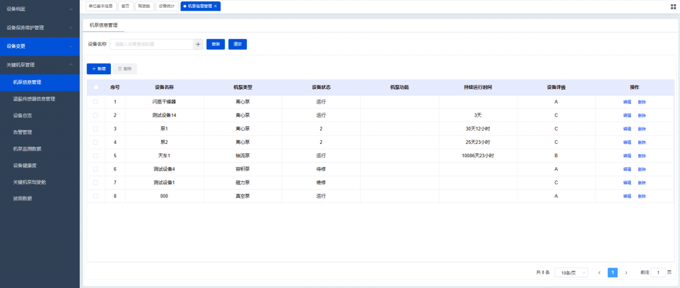
Task: Click the previous page arrow in pagination
Action: (599, 273)
